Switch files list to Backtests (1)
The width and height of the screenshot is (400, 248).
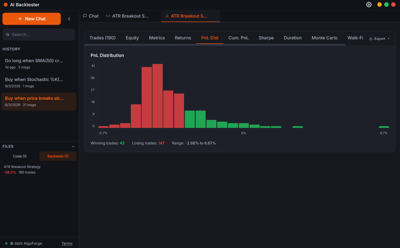(x=58, y=156)
